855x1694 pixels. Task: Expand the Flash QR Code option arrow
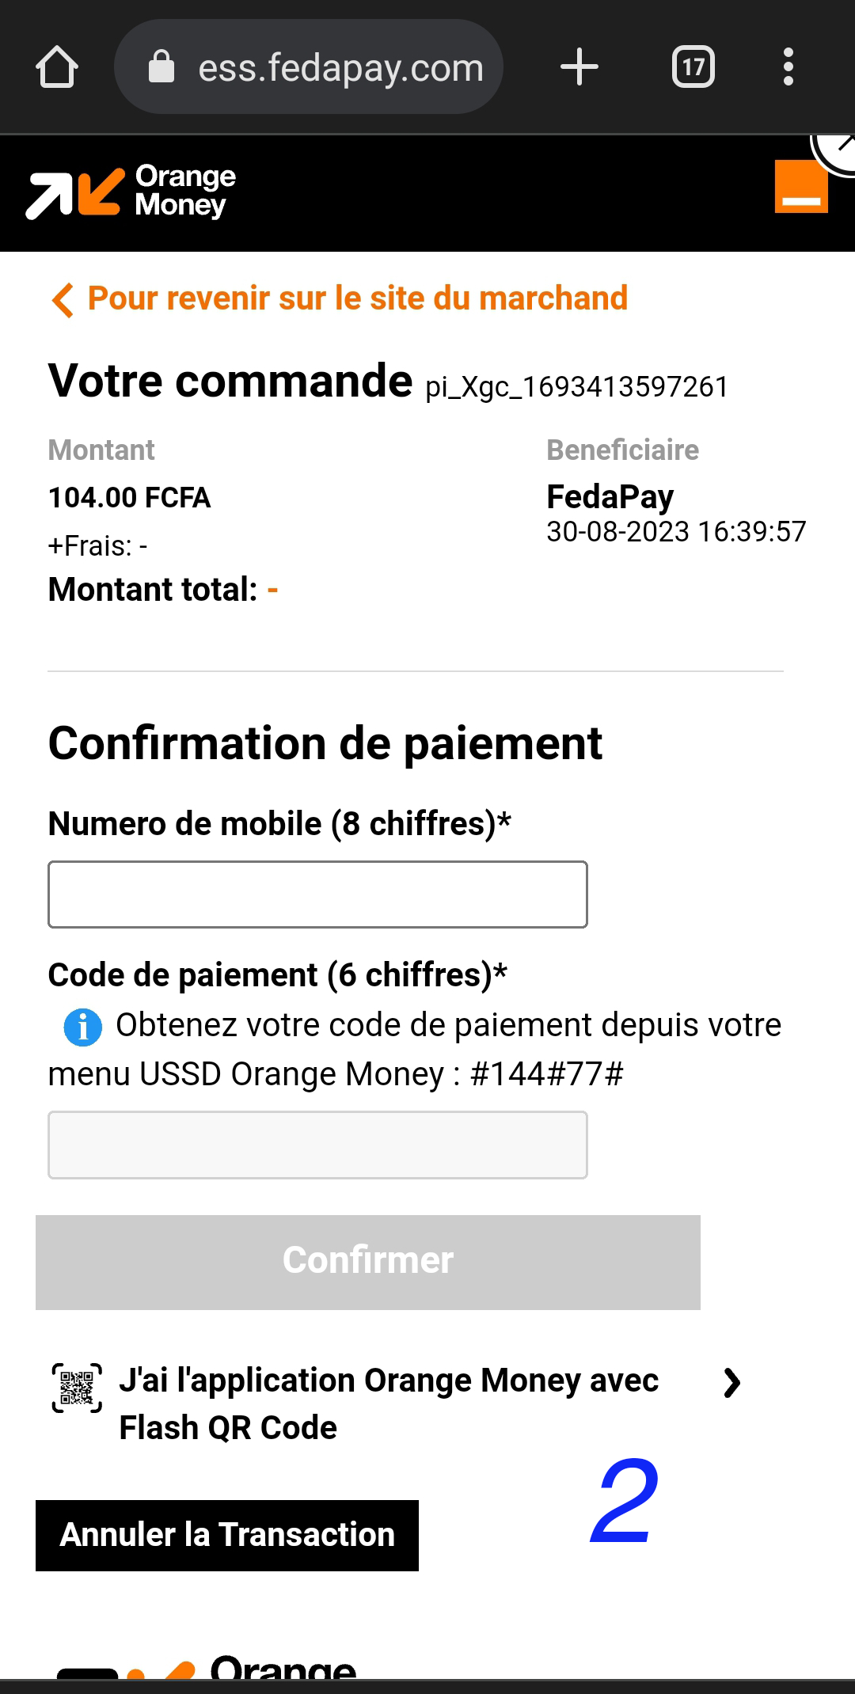point(732,1383)
